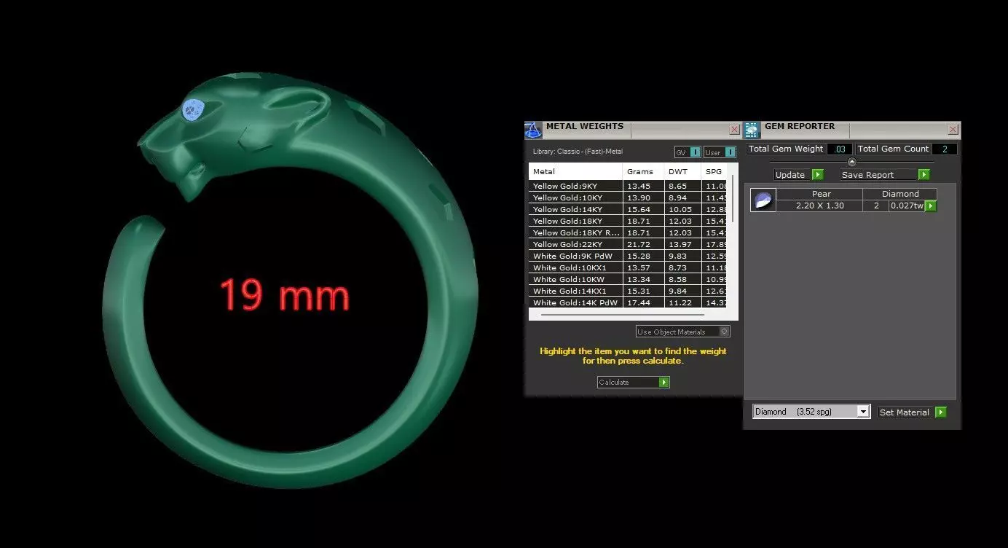
Task: Click the Save Report button
Action: click(x=885, y=175)
